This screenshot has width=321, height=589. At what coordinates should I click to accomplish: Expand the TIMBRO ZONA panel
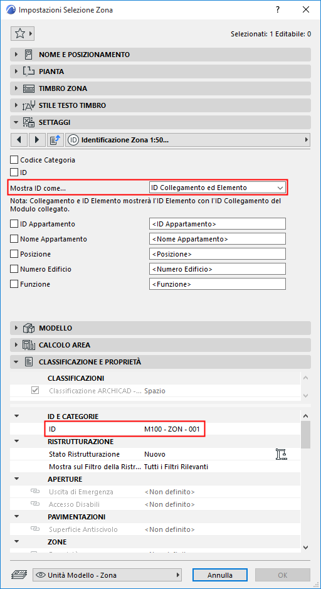click(16, 88)
